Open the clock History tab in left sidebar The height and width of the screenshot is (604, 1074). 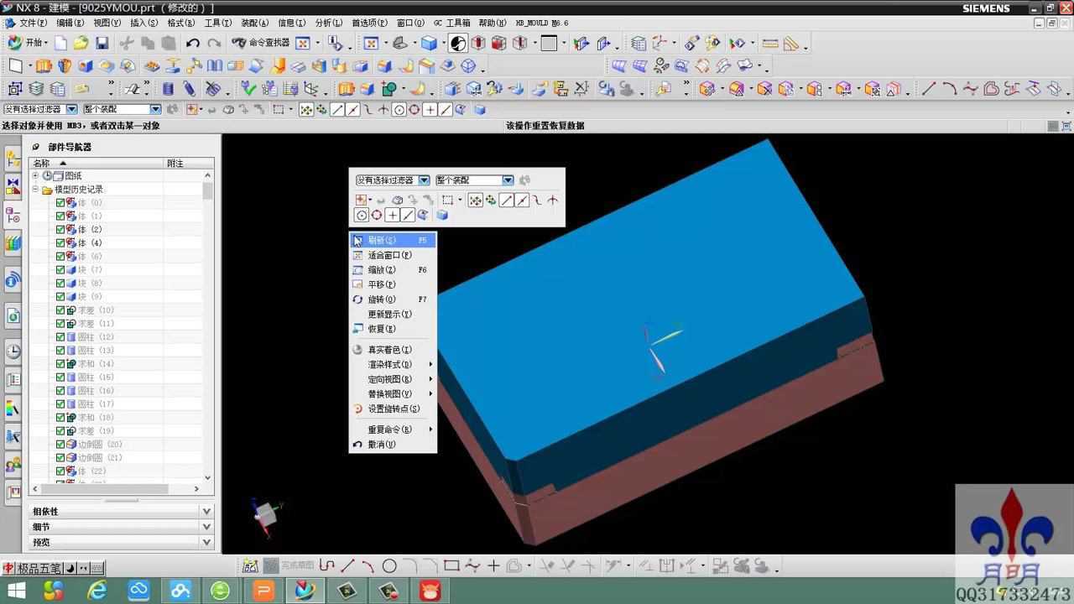pos(13,351)
